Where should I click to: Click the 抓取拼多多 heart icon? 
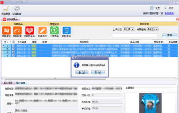[29, 30]
